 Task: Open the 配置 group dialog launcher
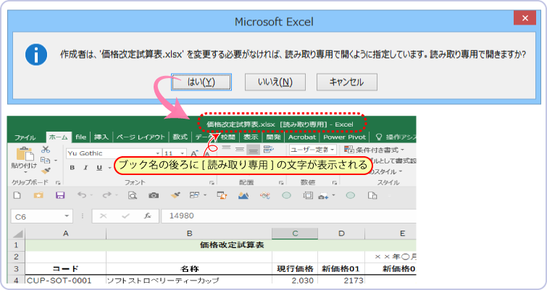281,182
